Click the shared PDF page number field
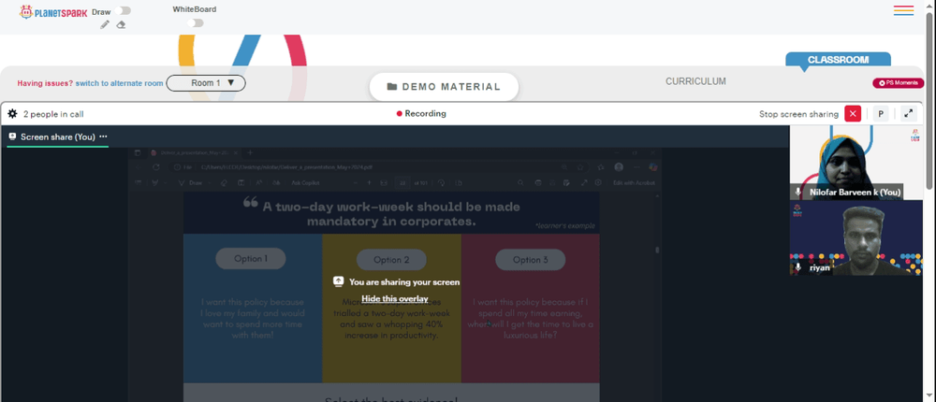936x402 pixels. tap(403, 182)
